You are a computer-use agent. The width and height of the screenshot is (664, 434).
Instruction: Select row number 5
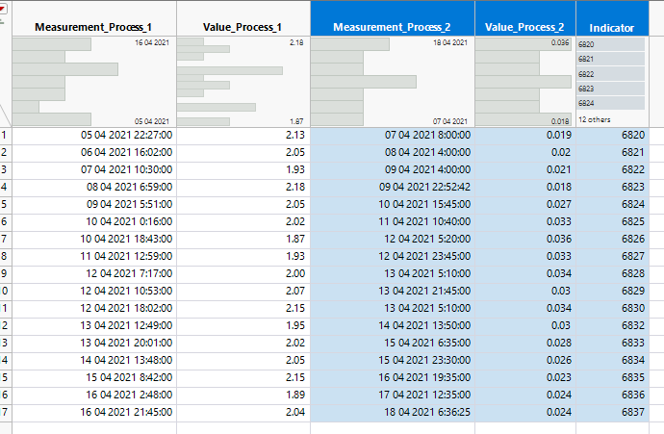click(4, 204)
